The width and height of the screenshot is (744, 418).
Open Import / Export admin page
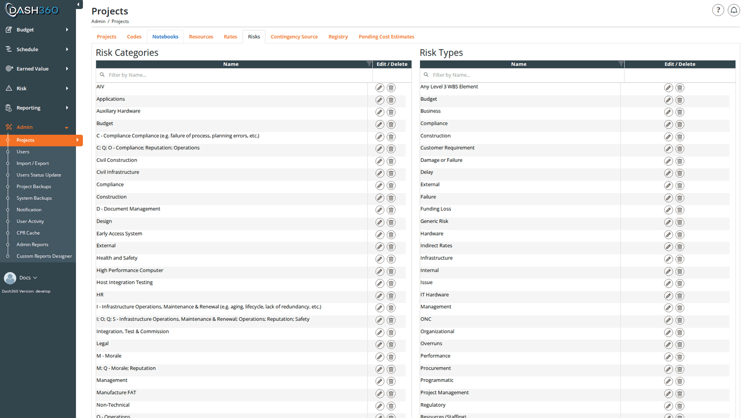(32, 163)
